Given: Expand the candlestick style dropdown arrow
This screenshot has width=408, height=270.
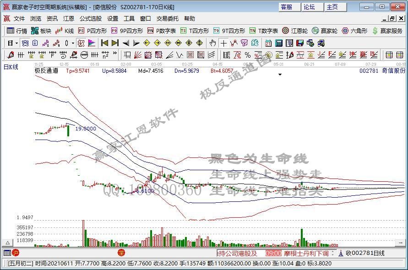Looking at the screenshot, I should (x=73, y=43).
